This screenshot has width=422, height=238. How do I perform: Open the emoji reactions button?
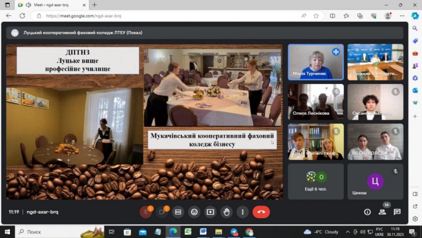pyautogui.click(x=194, y=212)
